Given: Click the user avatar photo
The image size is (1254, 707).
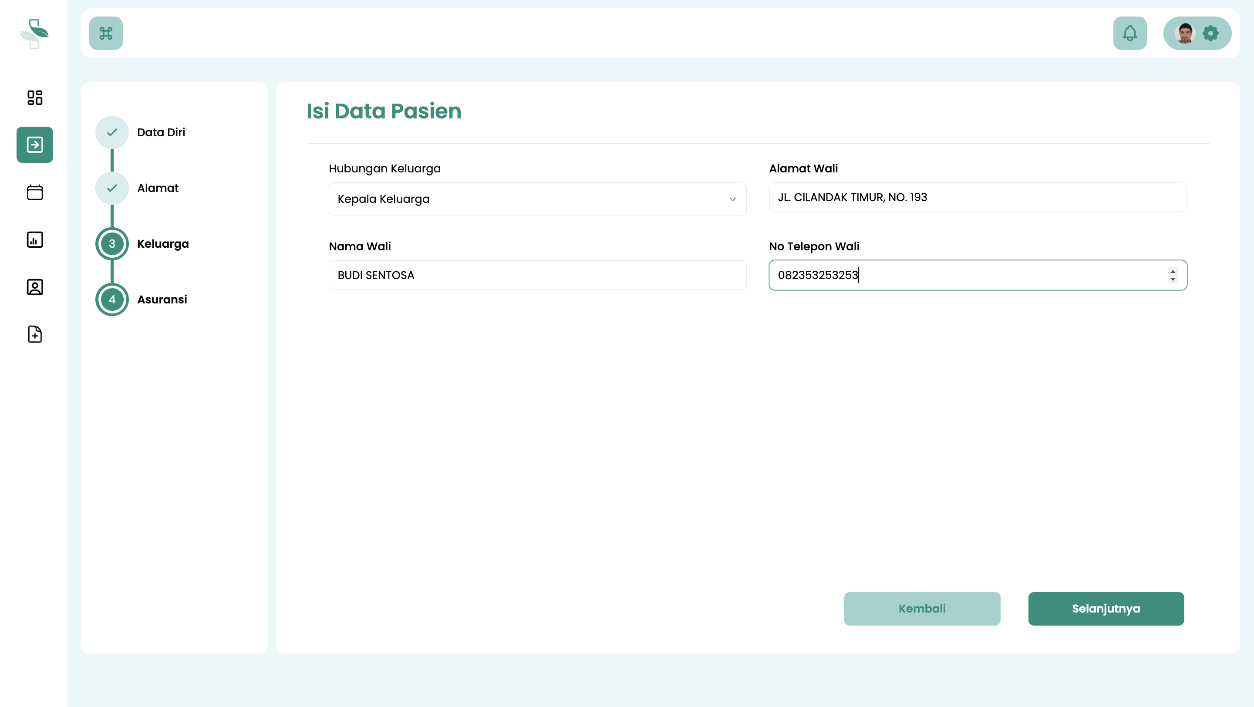Looking at the screenshot, I should 1184,33.
